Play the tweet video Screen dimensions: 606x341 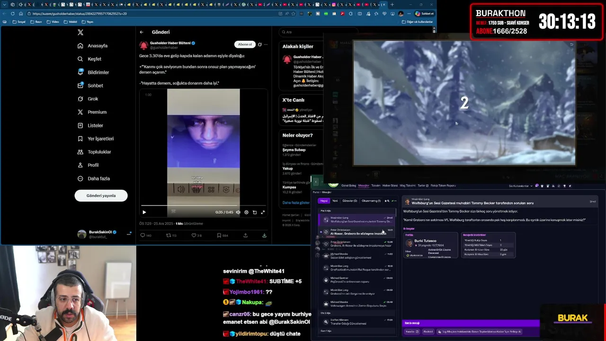tap(144, 212)
